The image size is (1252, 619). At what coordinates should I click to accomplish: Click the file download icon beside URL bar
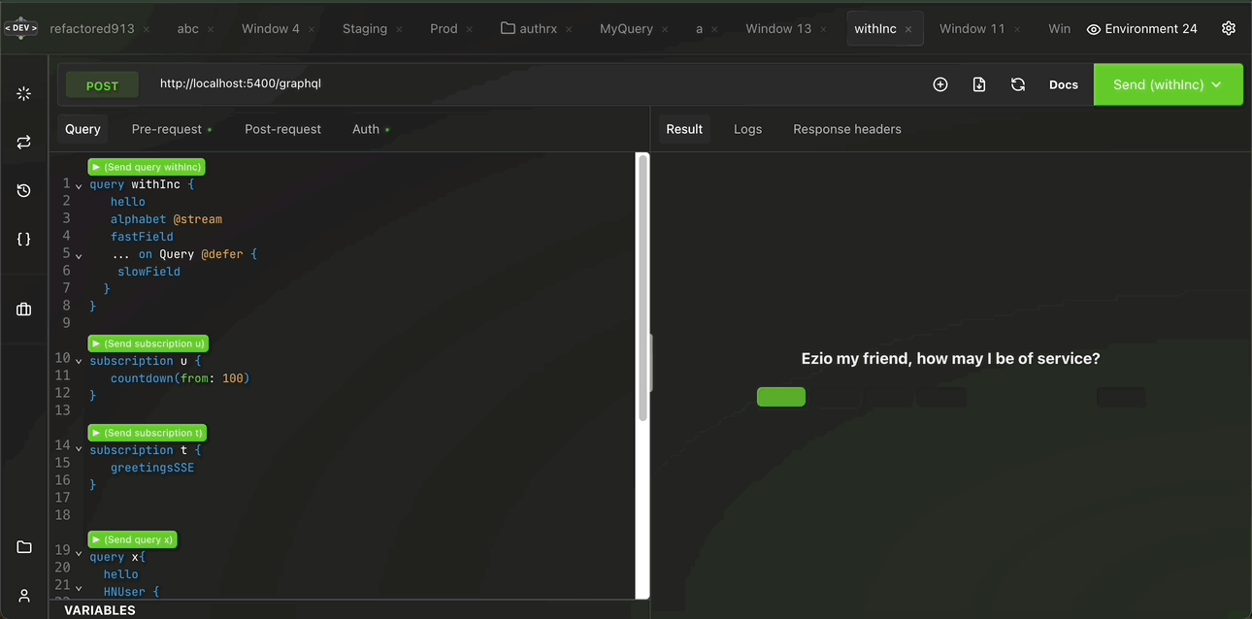[x=979, y=84]
